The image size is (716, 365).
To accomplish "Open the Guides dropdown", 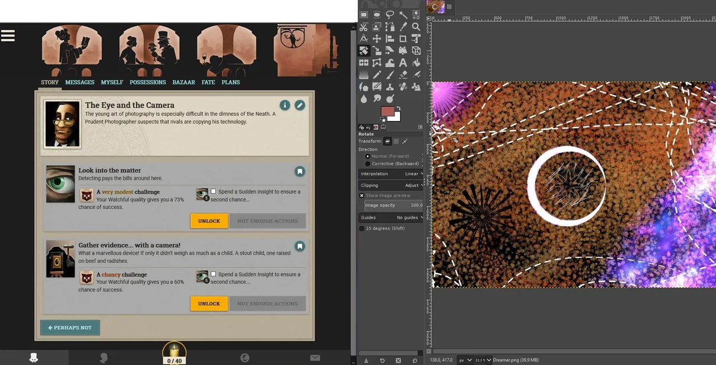I will pos(390,218).
